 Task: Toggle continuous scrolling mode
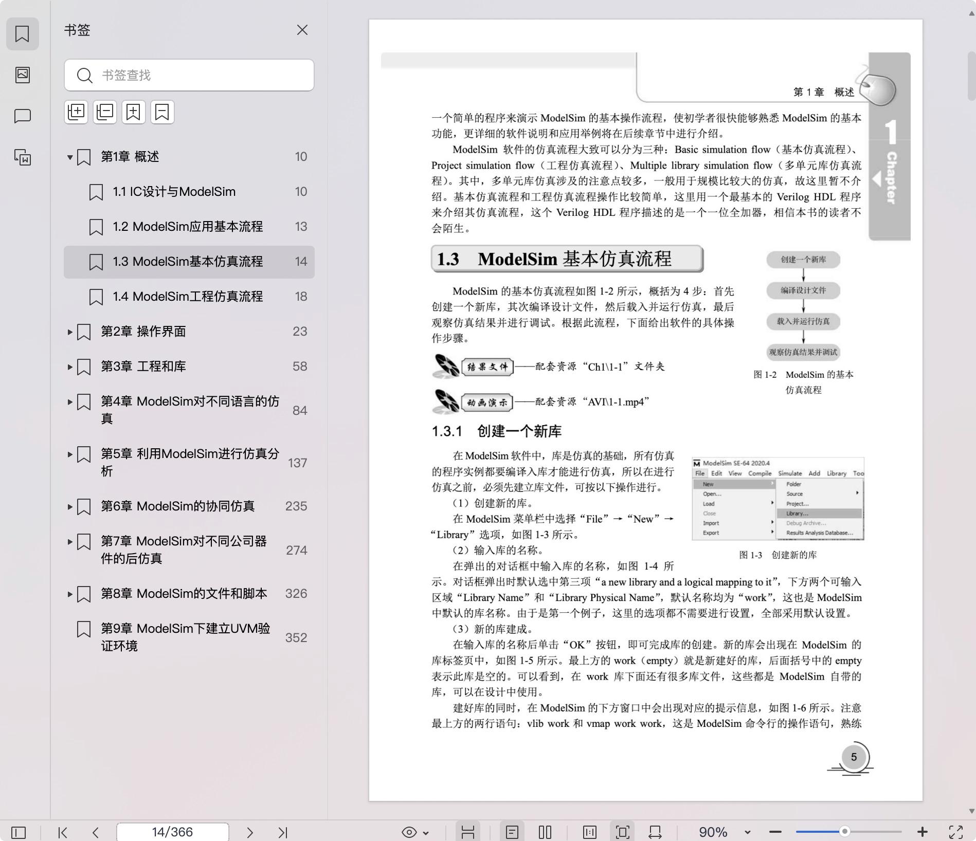468,832
